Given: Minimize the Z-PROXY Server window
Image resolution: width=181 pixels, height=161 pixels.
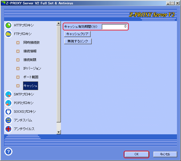Looking at the screenshot, I should [x=168, y=3].
